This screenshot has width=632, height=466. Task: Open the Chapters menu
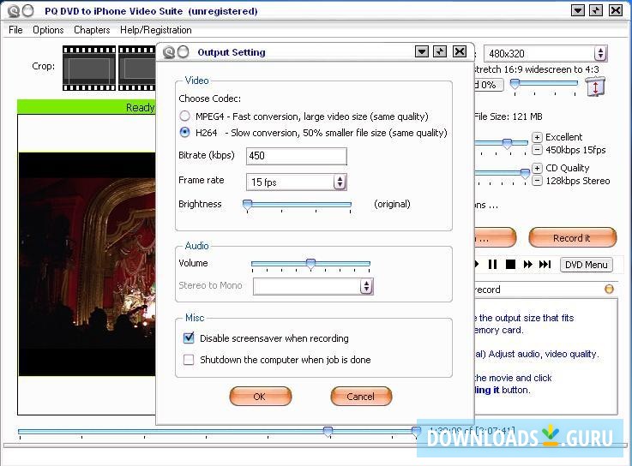tap(92, 30)
